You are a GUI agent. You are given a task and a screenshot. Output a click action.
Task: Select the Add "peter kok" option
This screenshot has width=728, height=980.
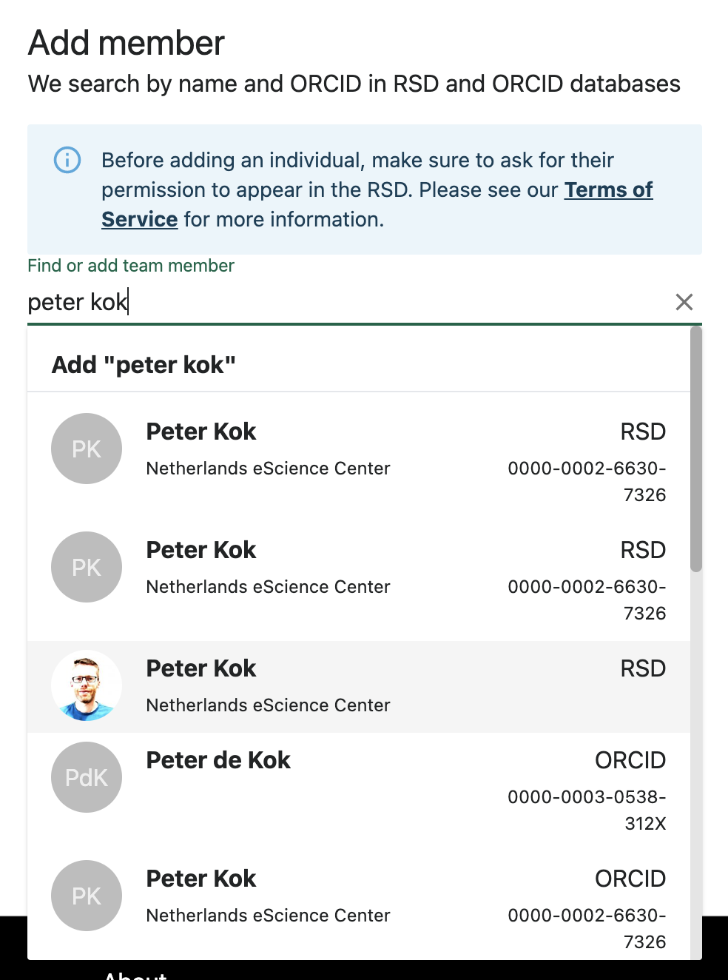click(x=143, y=364)
